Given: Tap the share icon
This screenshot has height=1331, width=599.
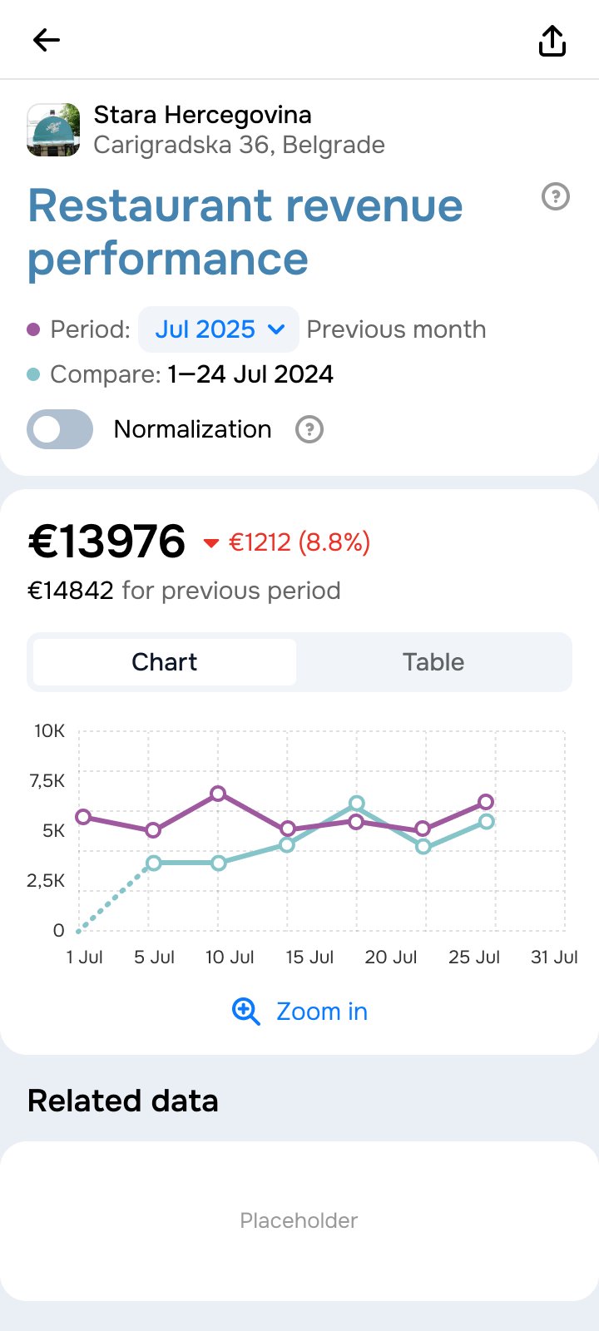Looking at the screenshot, I should pos(552,40).
